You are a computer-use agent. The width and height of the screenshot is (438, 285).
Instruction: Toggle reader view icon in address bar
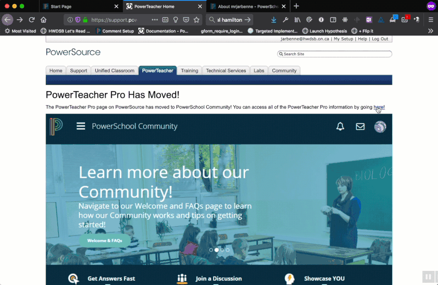165,20
